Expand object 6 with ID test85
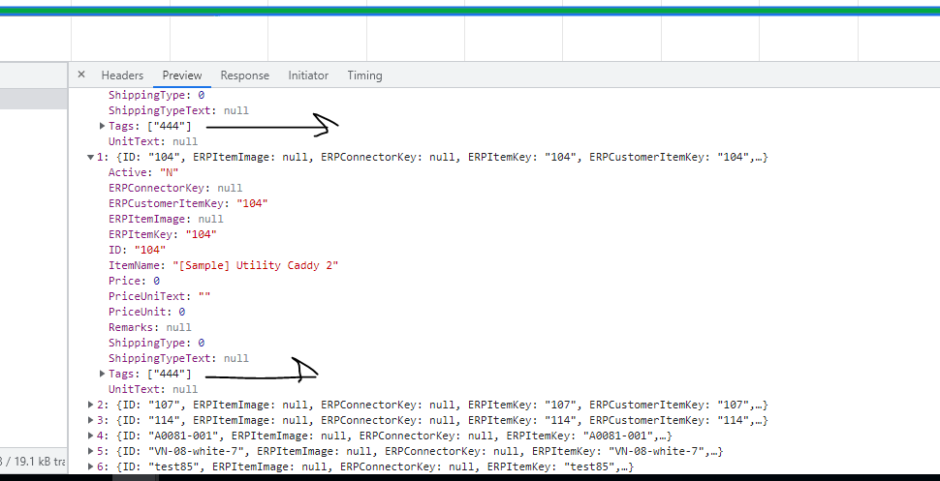This screenshot has height=481, width=940. point(90,466)
